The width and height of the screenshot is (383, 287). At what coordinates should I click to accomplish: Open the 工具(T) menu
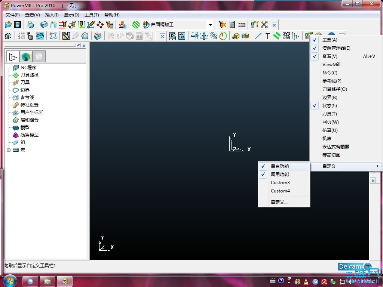coord(92,15)
